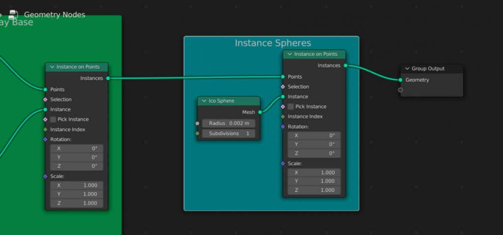Screen dimensions: 503x235
Task: Click Group Output Geometry input socket
Action: click(x=400, y=80)
